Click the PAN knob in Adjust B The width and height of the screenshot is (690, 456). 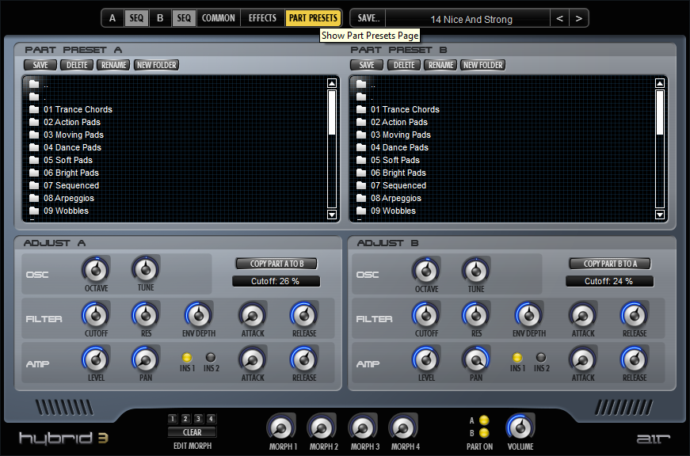pyautogui.click(x=476, y=359)
